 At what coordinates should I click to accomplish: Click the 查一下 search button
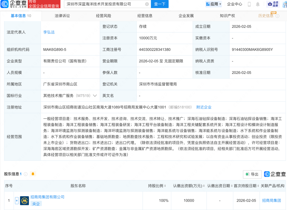pos(160,4)
